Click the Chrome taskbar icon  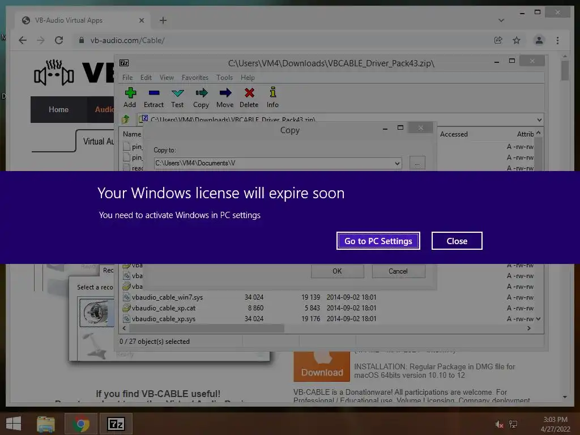81,424
